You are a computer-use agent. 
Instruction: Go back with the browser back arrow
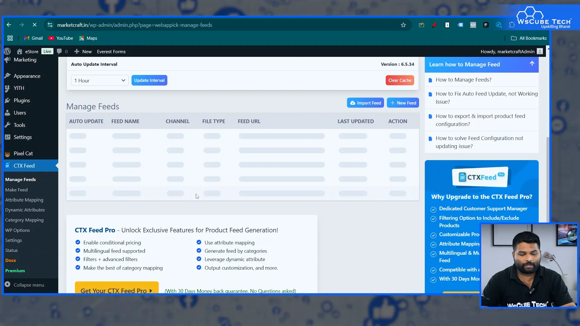[9, 25]
